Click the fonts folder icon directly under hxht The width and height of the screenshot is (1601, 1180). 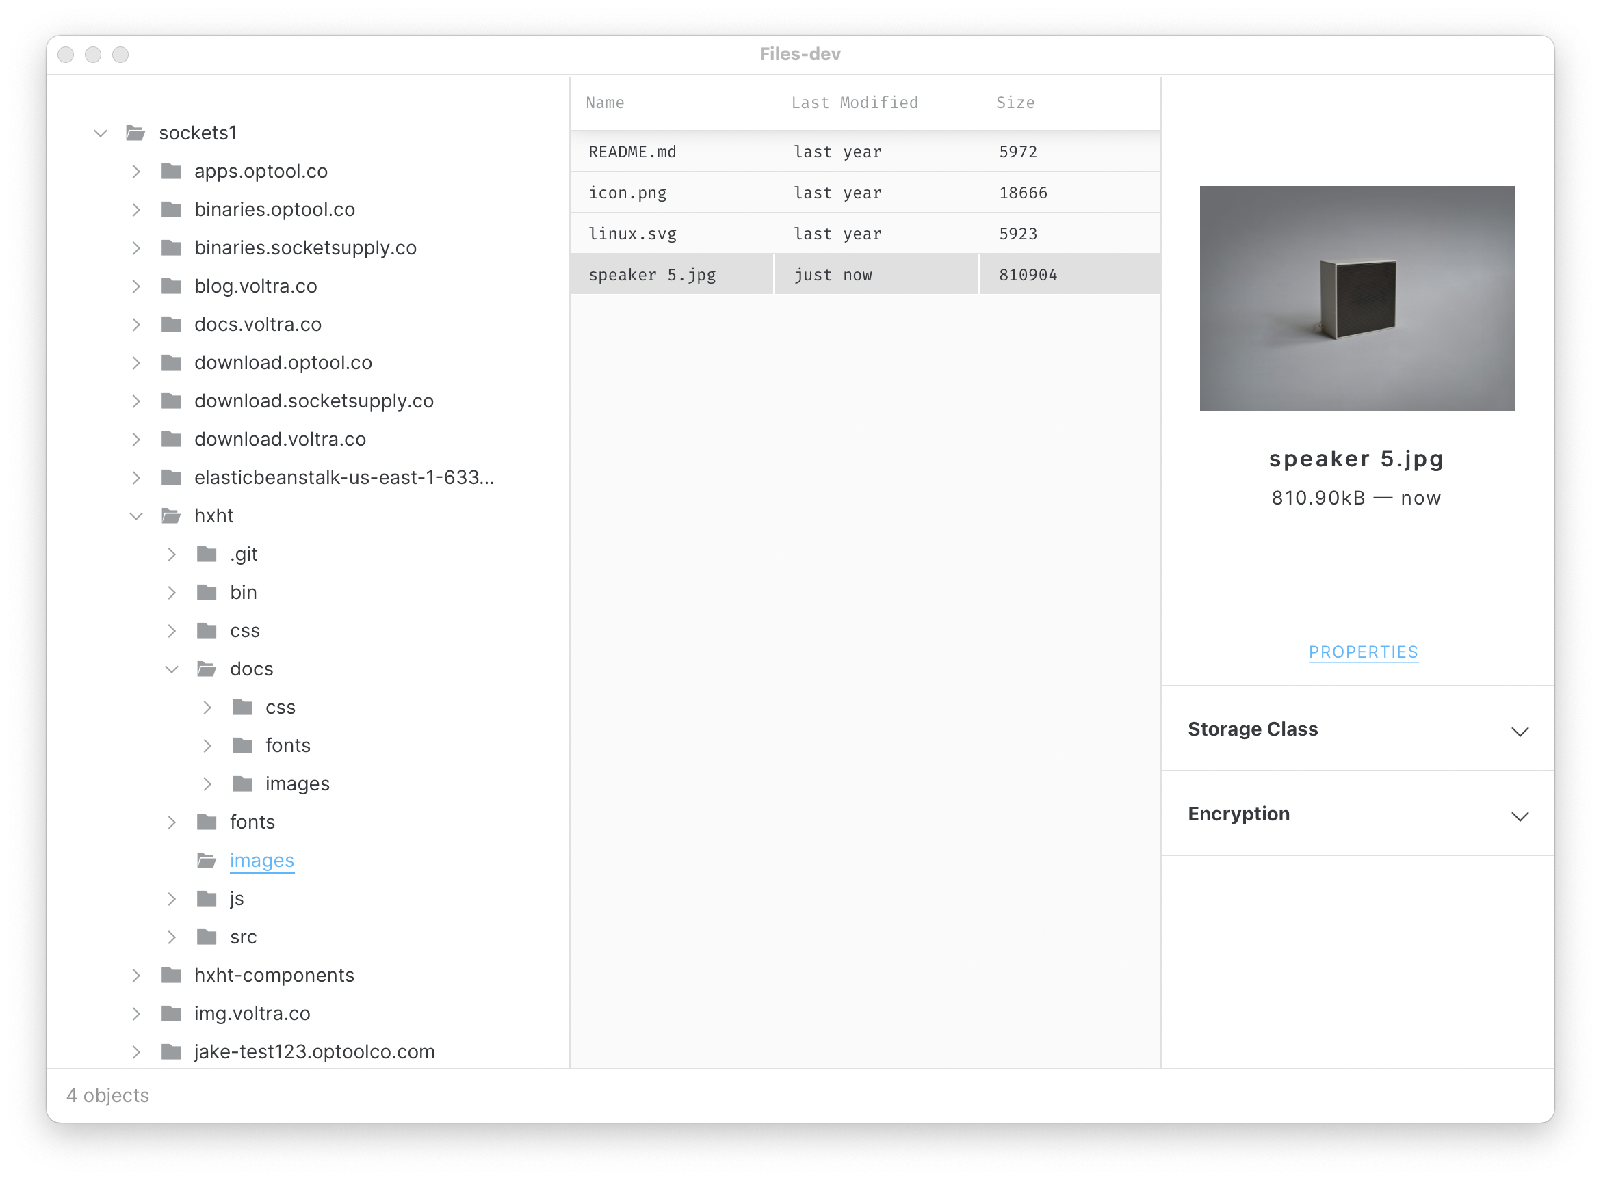click(207, 822)
